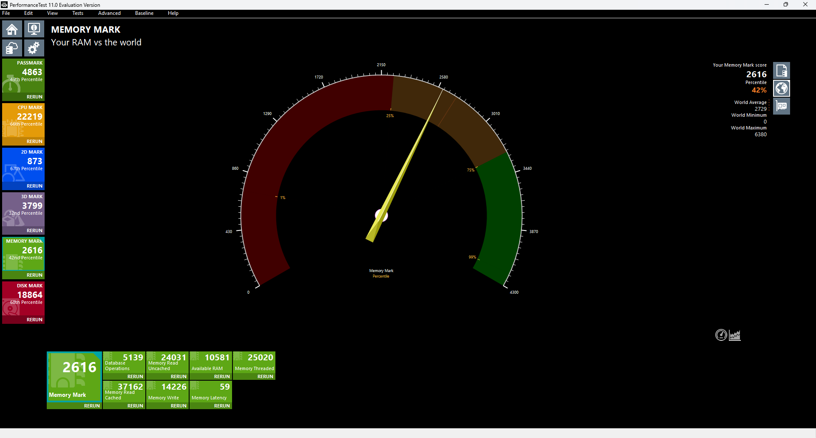Select the 3D Mark 3799 tile
This screenshot has height=438, width=816.
23,210
